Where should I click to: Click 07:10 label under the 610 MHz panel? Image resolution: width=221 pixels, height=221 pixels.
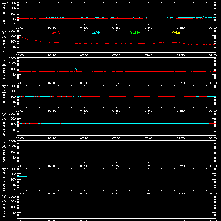[x=52, y=83]
